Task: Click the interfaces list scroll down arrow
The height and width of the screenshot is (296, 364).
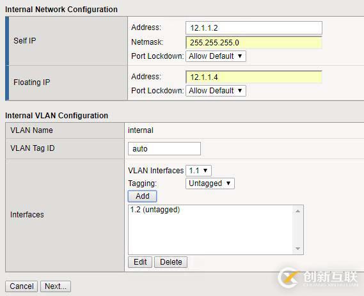Action: point(298,249)
